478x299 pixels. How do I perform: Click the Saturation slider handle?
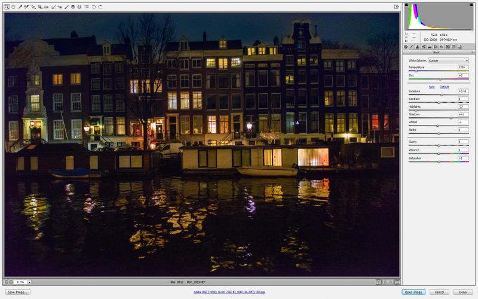tap(439, 162)
